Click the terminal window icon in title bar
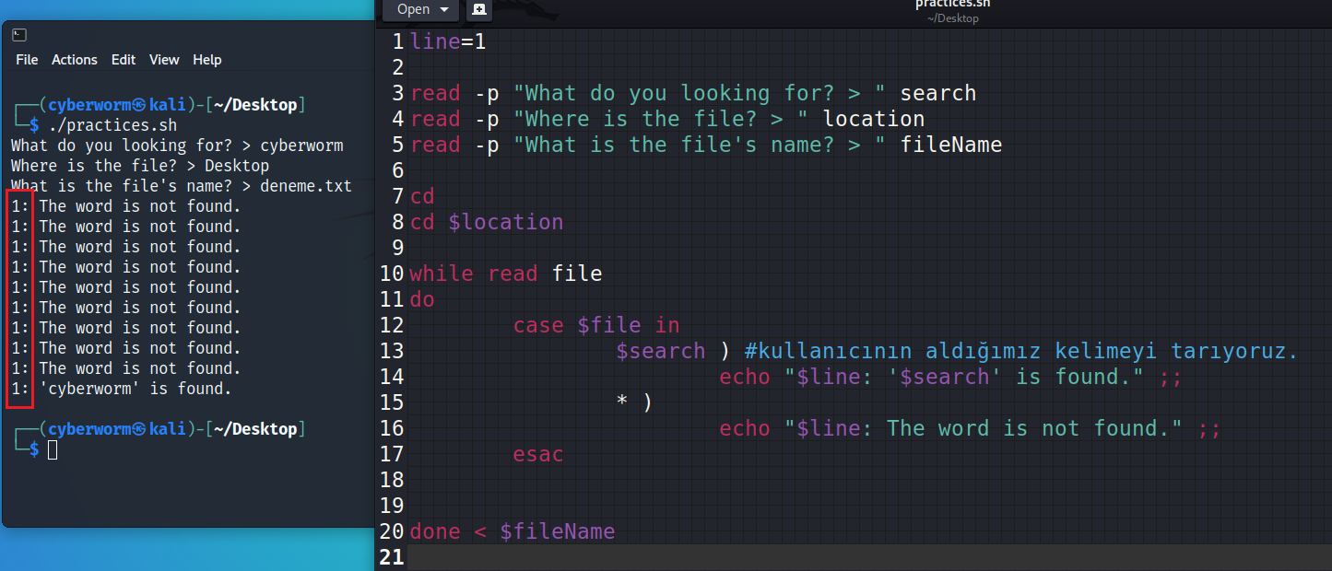Screen dimensions: 1332x571 pyautogui.click(x=19, y=35)
